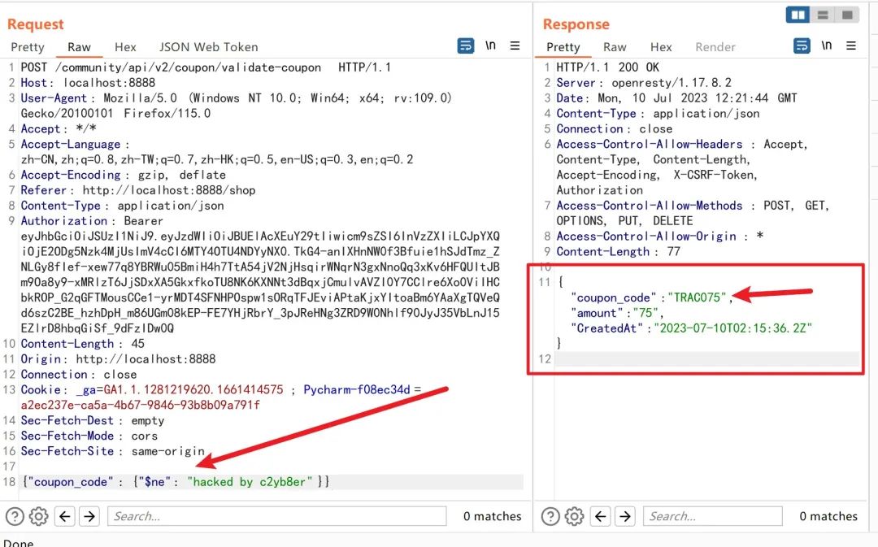Select top-bottom horizontal layout icon

coord(823,15)
